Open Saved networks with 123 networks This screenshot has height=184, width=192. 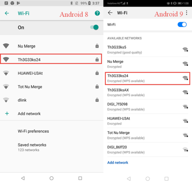click(x=32, y=147)
